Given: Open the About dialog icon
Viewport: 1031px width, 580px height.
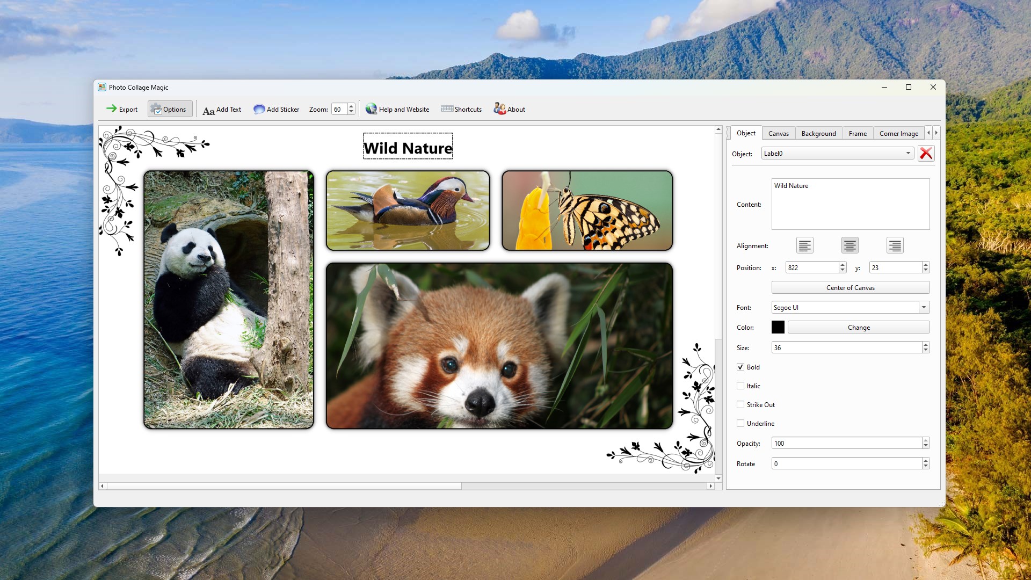Looking at the screenshot, I should click(x=499, y=109).
